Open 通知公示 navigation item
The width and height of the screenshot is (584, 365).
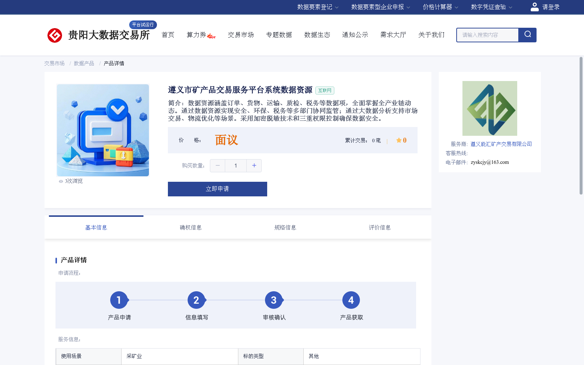pos(355,35)
